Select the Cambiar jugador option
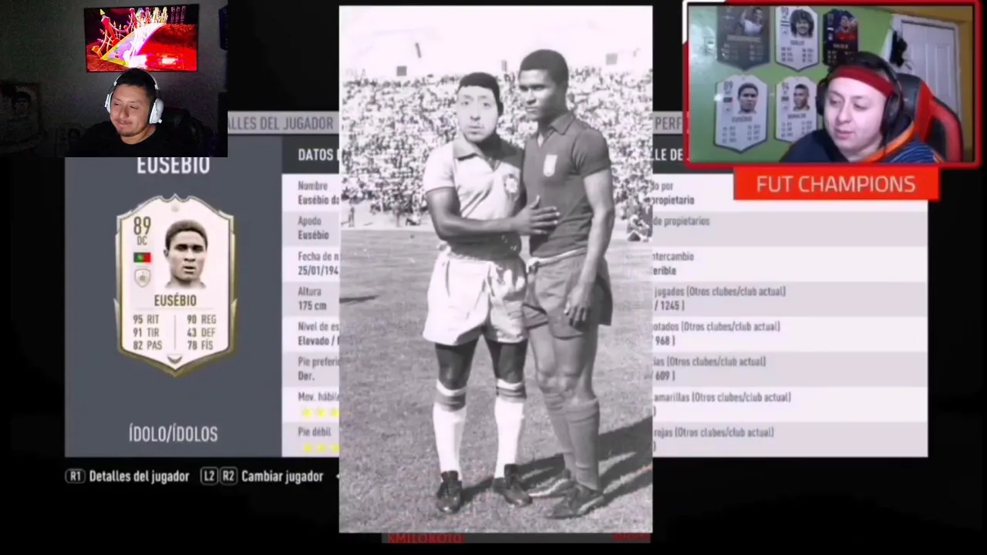The image size is (987, 555). 282,476
